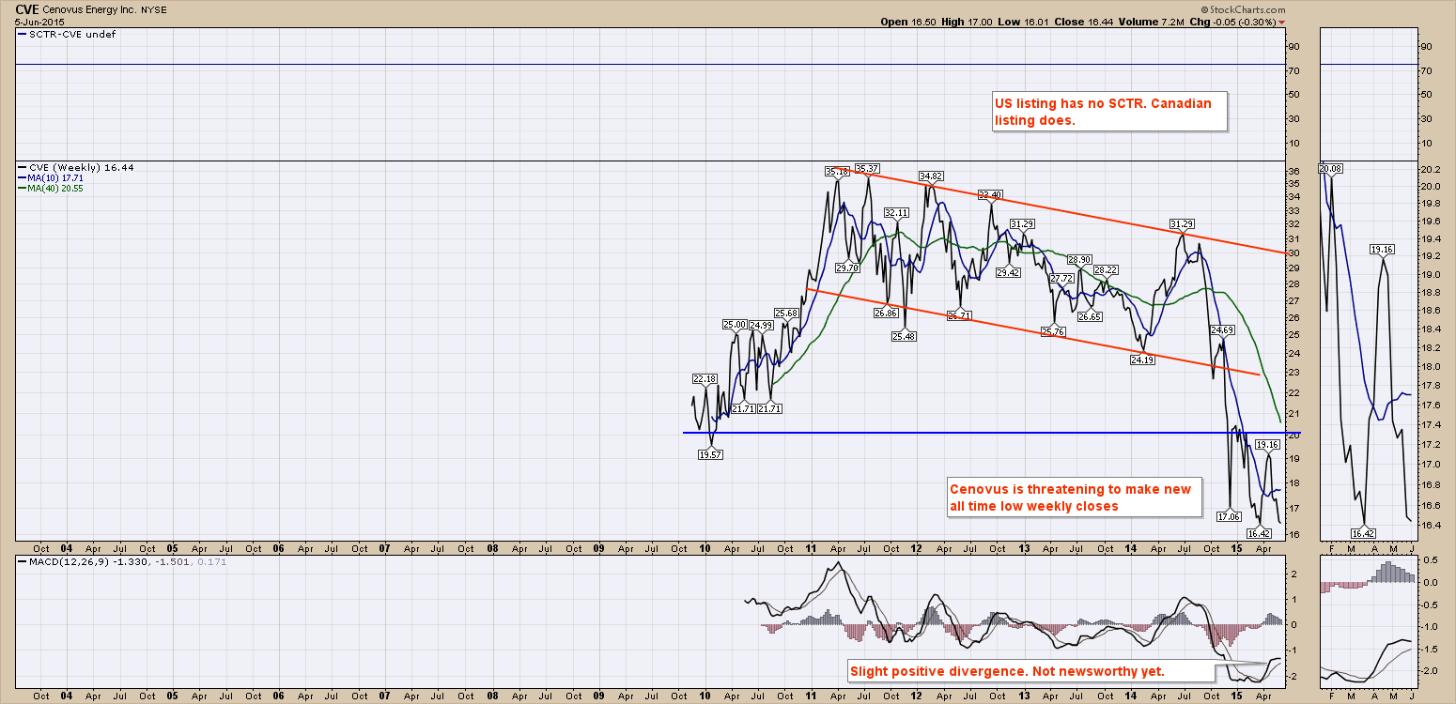Click the 26.65 low price label
The height and width of the screenshot is (704, 1456).
point(1090,316)
